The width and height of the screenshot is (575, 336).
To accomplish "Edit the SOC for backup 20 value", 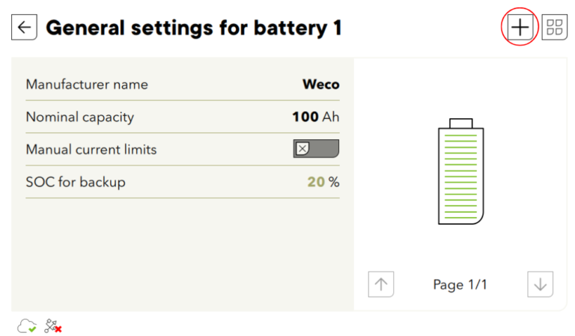I will [316, 182].
